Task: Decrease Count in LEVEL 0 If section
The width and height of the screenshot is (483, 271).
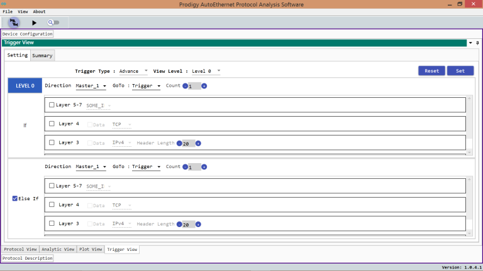Action: pos(185,86)
